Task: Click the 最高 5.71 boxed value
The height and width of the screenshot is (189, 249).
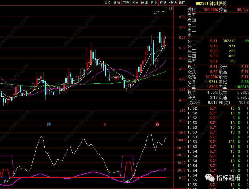Action: point(245,72)
